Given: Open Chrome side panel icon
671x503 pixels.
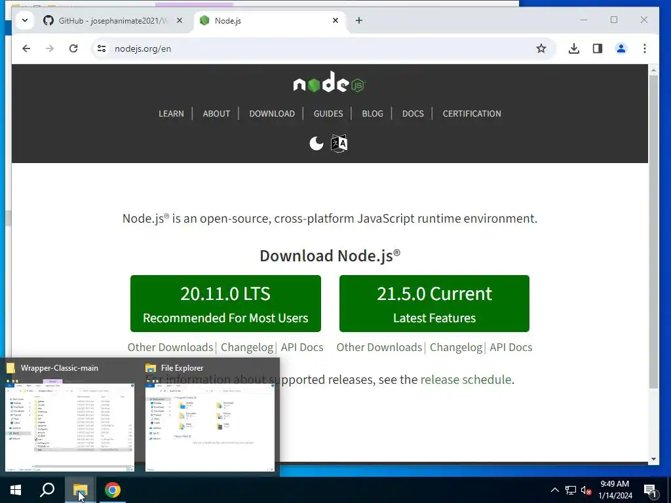Looking at the screenshot, I should coord(598,48).
